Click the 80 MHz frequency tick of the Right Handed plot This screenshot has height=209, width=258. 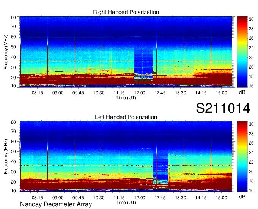coord(13,17)
